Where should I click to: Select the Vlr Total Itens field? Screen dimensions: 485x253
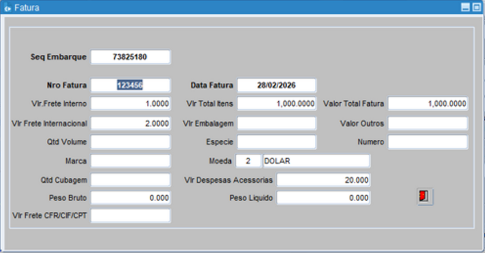coord(276,104)
